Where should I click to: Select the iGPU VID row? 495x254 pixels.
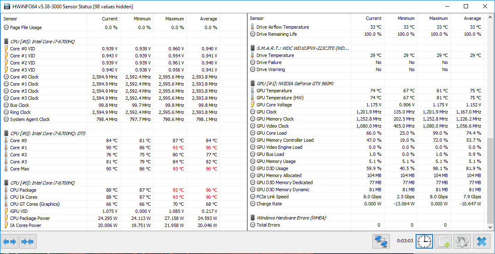coord(111,211)
